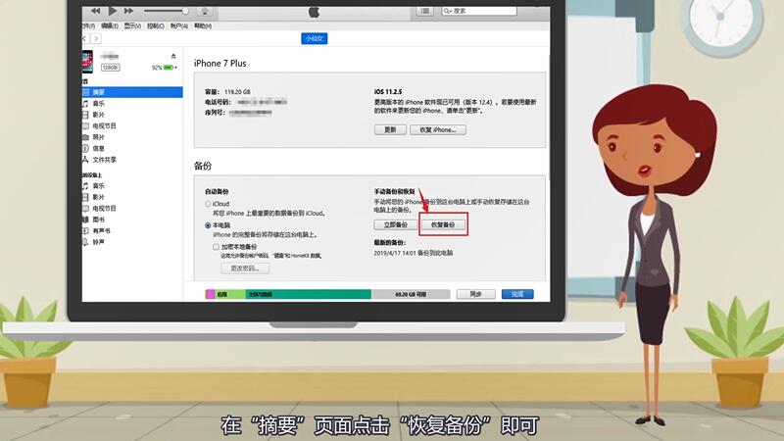The height and width of the screenshot is (441, 784).
Task: Select the 本电脑 backup radio button
Action: point(208,225)
